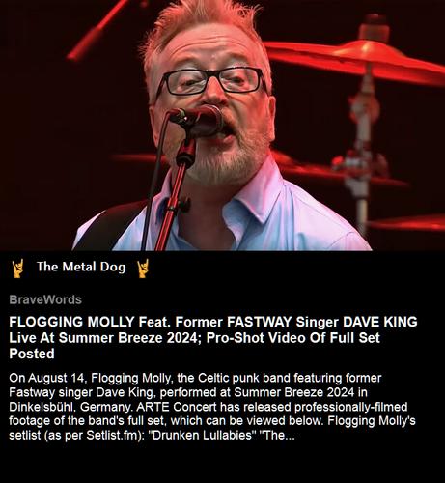Click the singer's black glasses in photo
Viewport: 445px width, 483px height.
tap(212, 80)
